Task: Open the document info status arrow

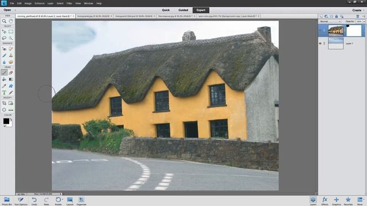Action: coord(61,194)
